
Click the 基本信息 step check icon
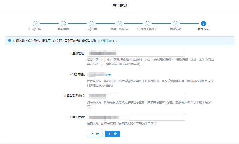63,24
